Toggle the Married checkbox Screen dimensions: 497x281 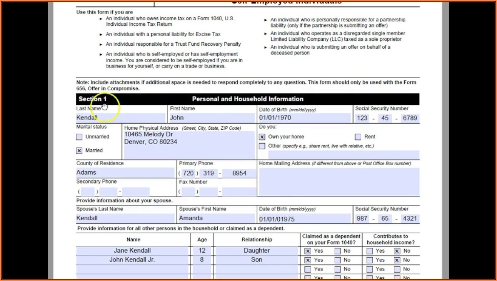tap(79, 151)
